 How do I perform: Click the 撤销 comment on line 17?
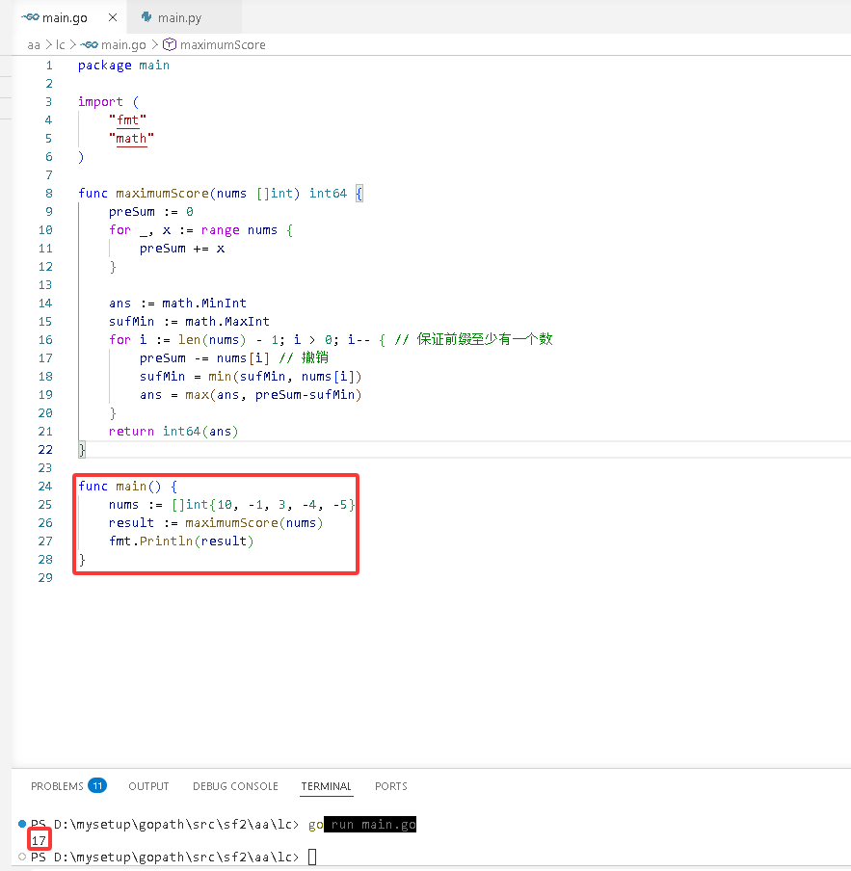click(x=304, y=357)
